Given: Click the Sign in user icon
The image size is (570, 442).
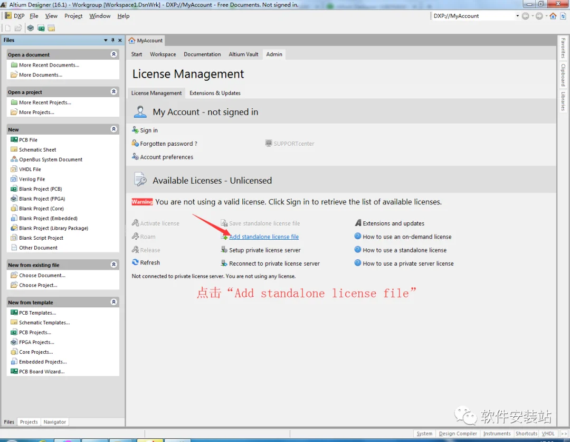Looking at the screenshot, I should (135, 130).
